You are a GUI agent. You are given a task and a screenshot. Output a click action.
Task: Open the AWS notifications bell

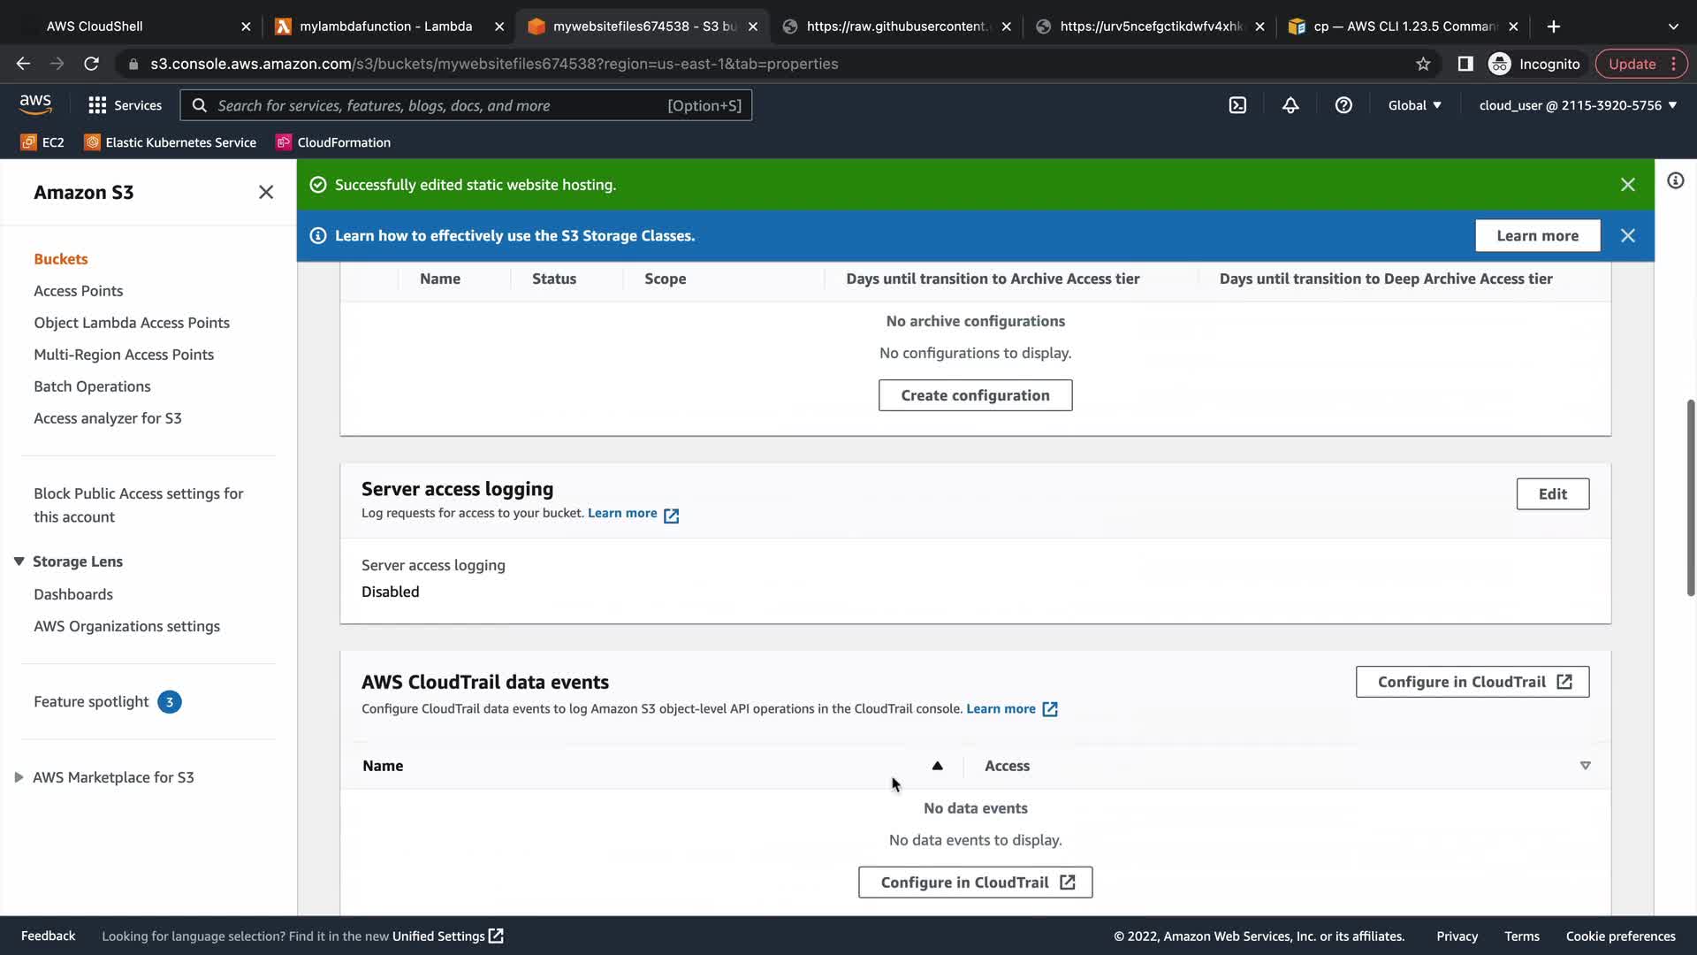[x=1290, y=105]
